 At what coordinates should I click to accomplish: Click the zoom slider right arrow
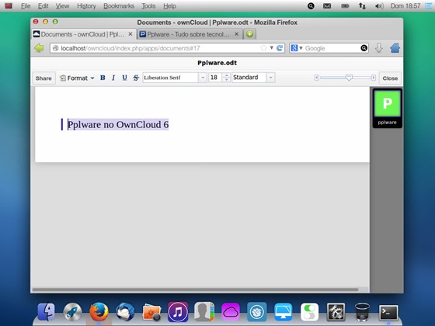pyautogui.click(x=374, y=78)
